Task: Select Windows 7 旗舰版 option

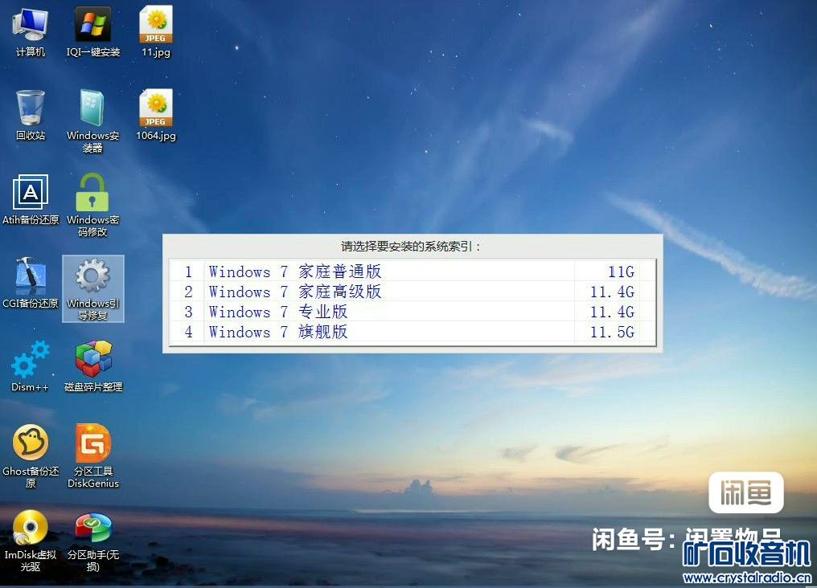Action: tap(412, 332)
